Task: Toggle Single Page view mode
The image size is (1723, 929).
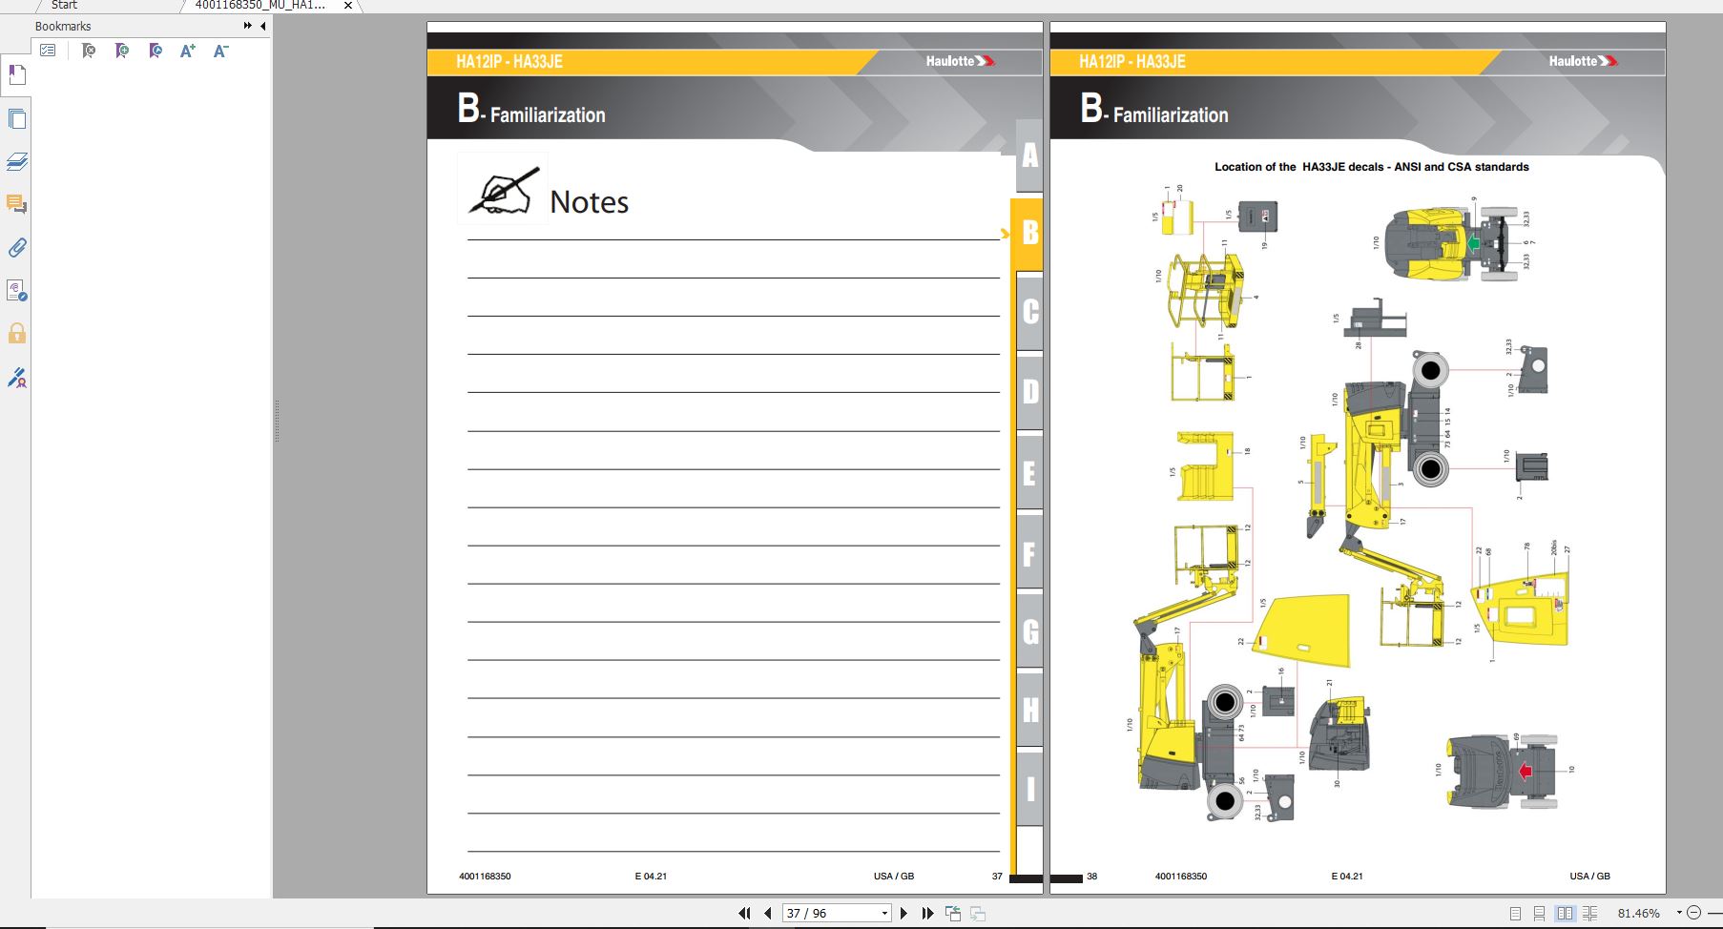Action: click(x=1515, y=913)
